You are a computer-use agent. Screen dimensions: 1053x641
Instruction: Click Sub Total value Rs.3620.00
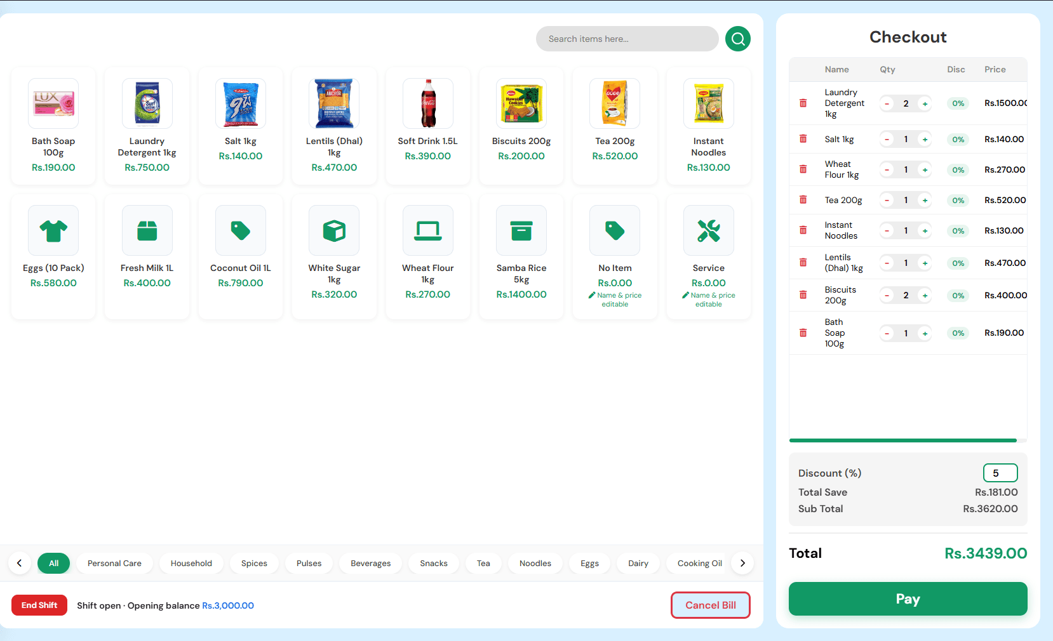990,508
